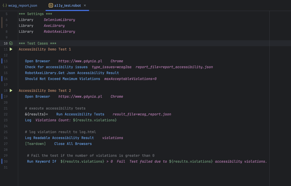Click Should Not Exceed Maximum Violations keyword

click(63, 79)
